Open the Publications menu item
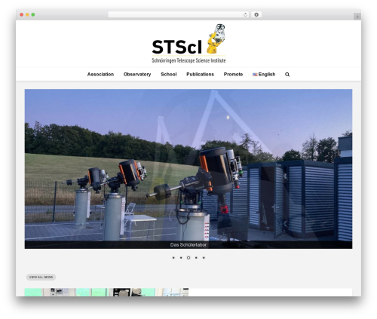Screen dimensions: 377x319 pos(200,75)
